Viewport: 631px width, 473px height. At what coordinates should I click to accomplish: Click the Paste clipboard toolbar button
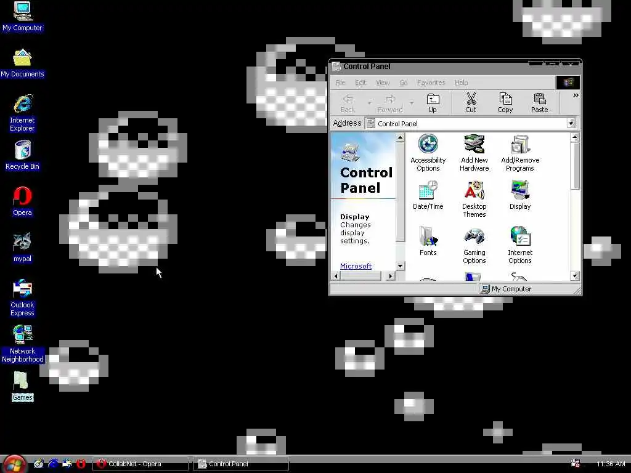pos(540,103)
